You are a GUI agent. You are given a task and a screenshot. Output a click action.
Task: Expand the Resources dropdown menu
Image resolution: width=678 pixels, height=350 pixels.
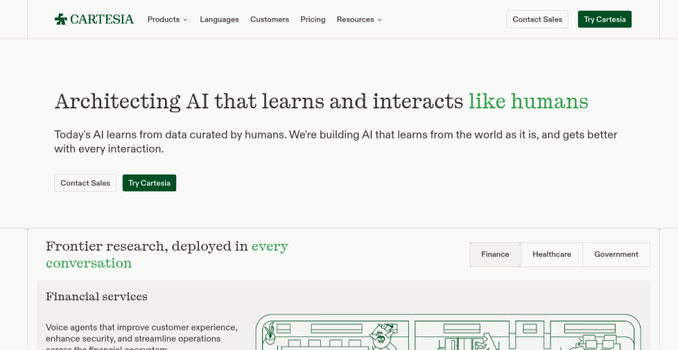pyautogui.click(x=359, y=20)
